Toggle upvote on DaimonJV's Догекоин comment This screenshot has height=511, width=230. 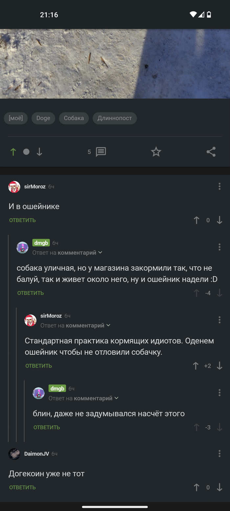(196, 487)
